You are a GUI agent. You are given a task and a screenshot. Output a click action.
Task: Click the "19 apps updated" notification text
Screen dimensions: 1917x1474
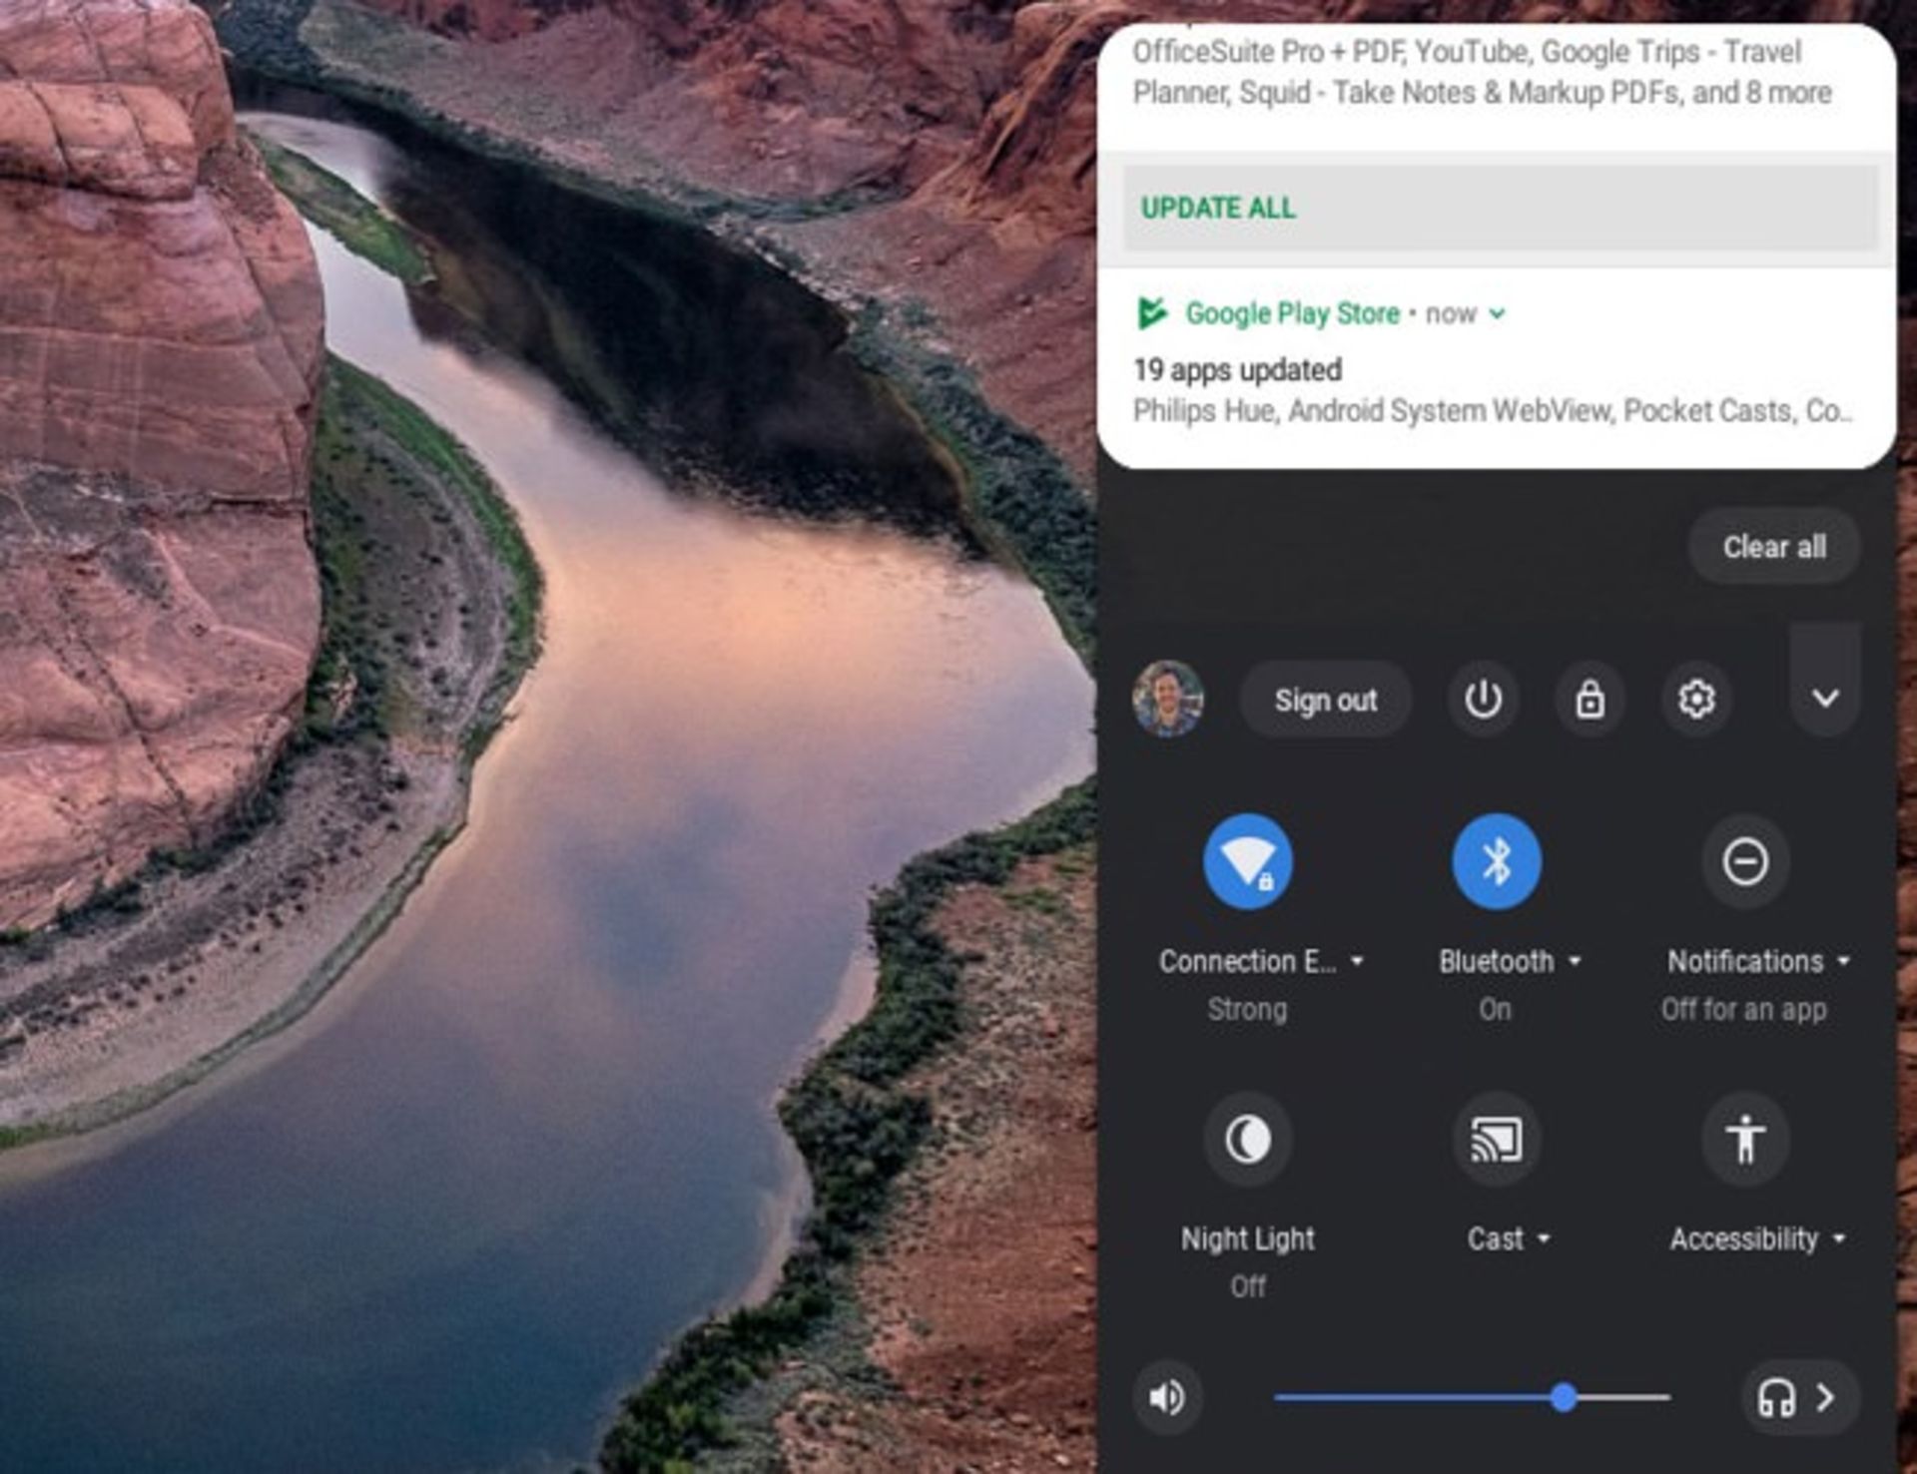point(1237,370)
